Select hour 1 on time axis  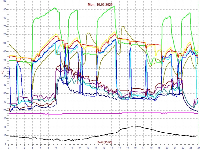16,147
